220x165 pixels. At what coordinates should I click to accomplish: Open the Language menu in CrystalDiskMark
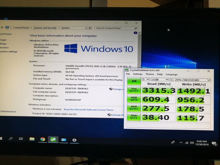click(x=171, y=74)
